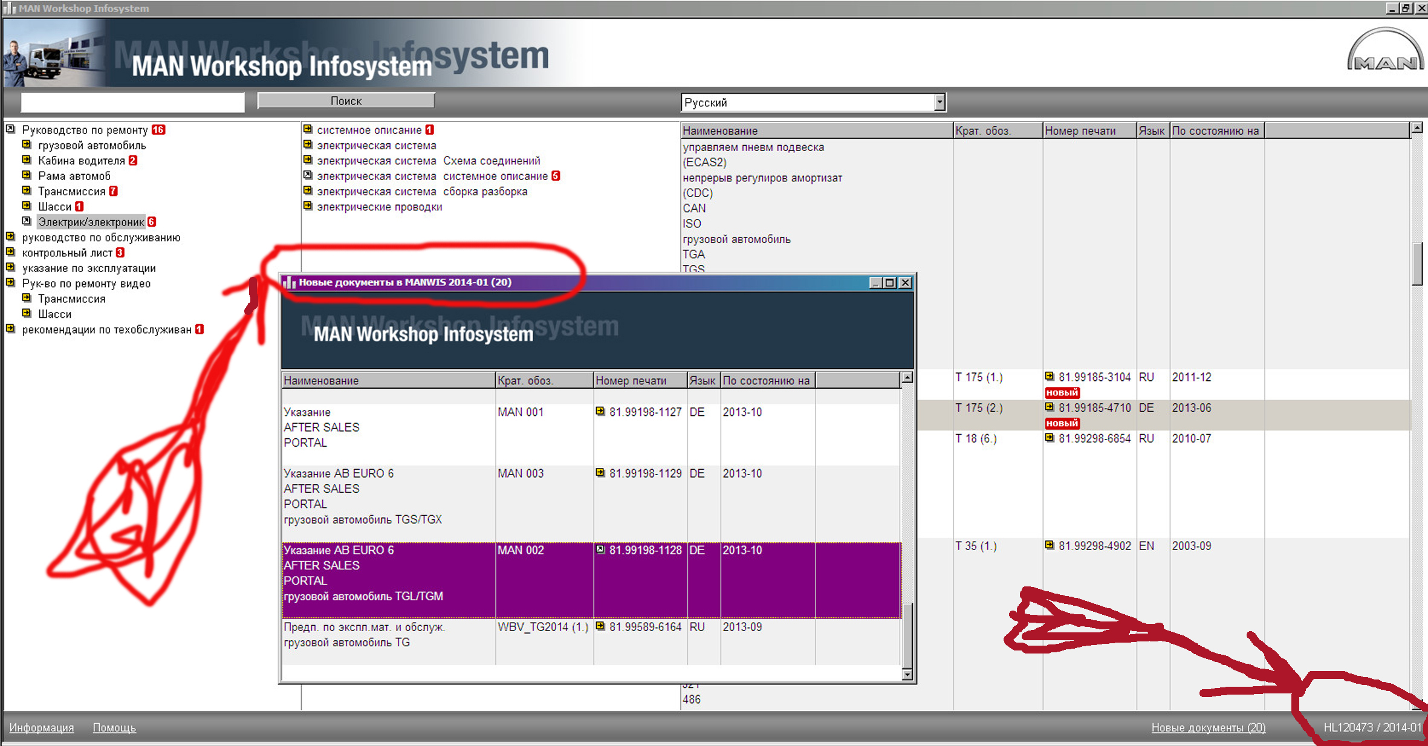Image resolution: width=1428 pixels, height=746 pixels.
Task: Select контрольный лист tree item
Action: [67, 253]
